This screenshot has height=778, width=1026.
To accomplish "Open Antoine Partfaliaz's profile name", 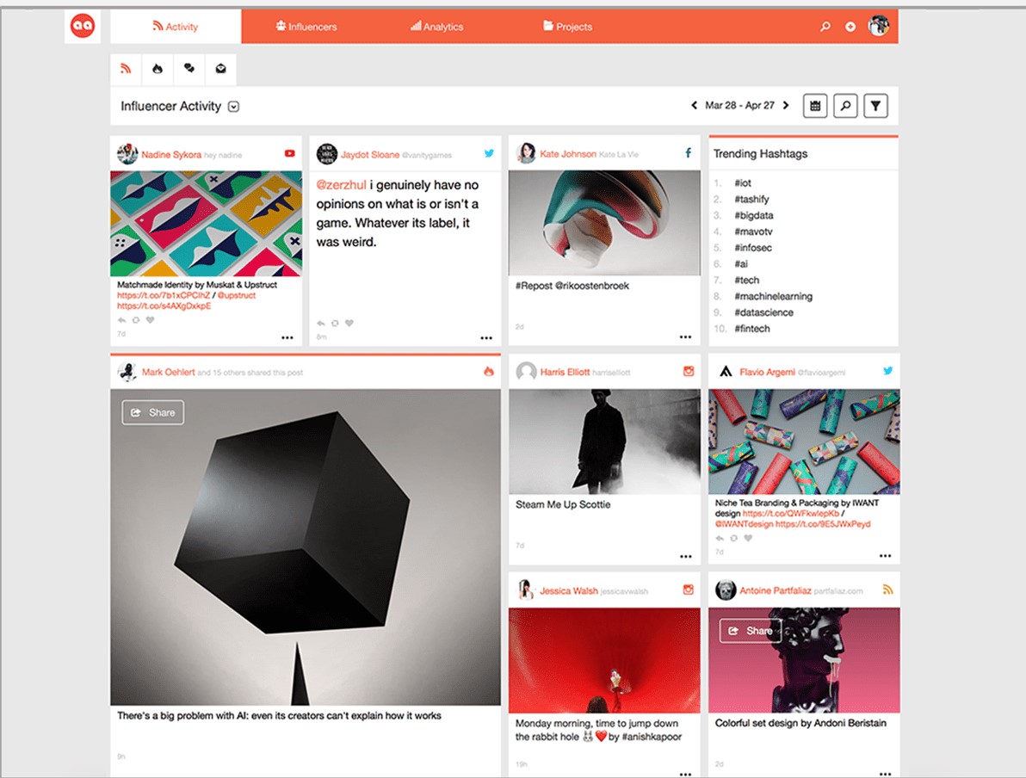I will click(776, 591).
